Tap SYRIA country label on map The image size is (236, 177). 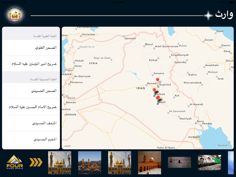point(93,63)
